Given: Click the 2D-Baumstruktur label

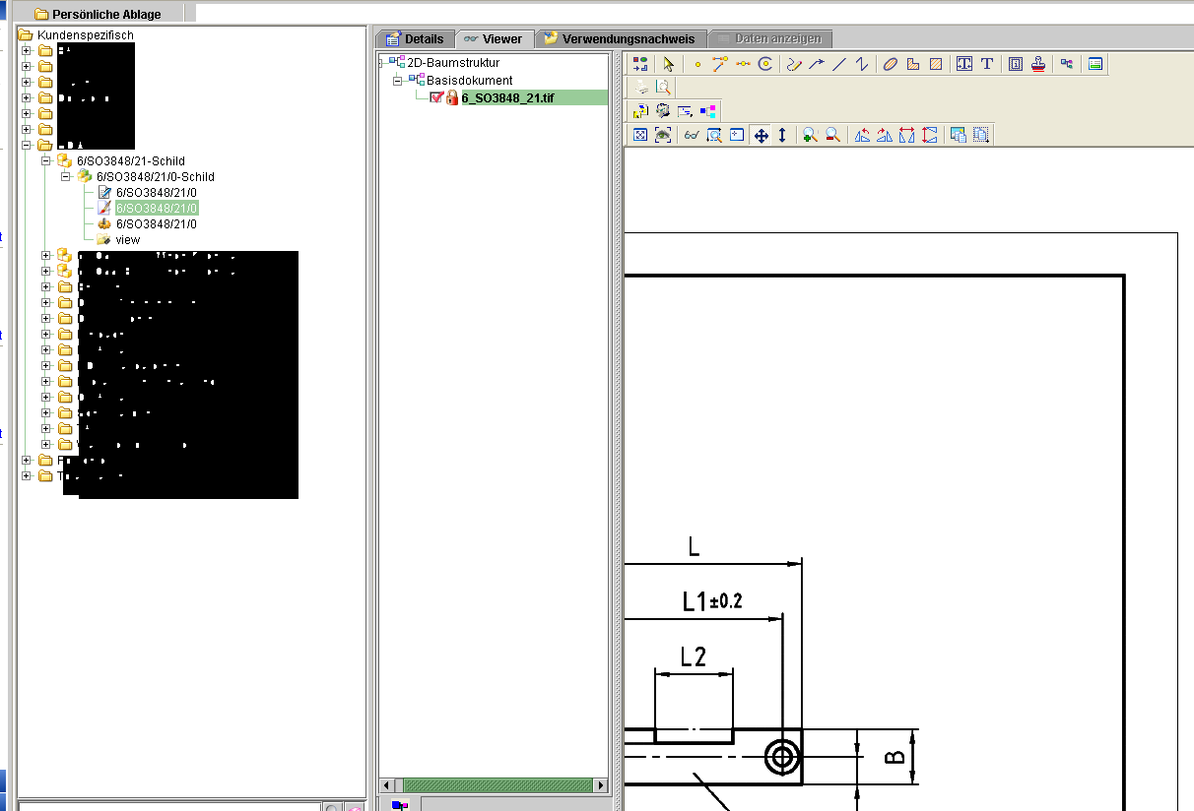Looking at the screenshot, I should (453, 63).
